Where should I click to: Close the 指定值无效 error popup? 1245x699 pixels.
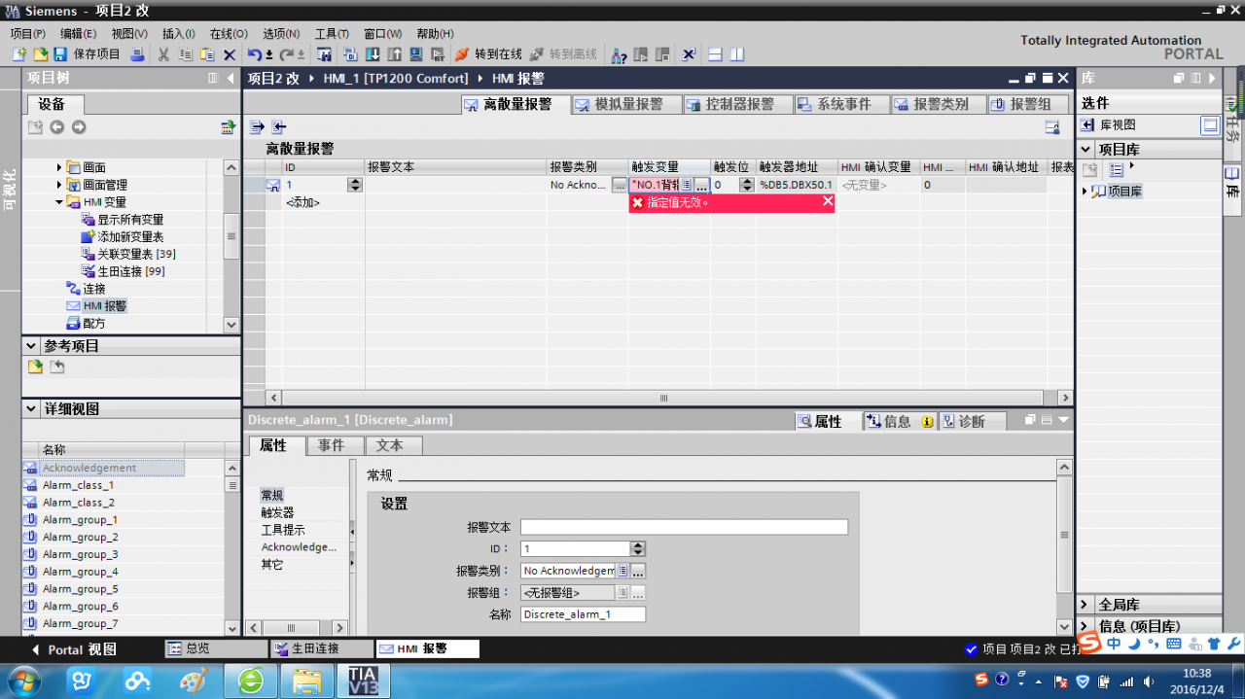click(828, 201)
